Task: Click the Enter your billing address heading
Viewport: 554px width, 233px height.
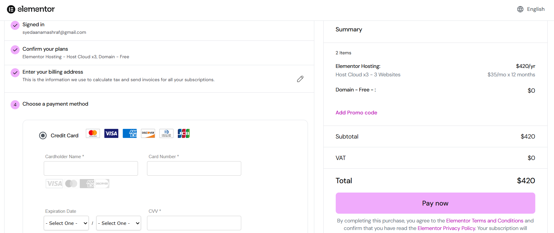Action: tap(53, 72)
